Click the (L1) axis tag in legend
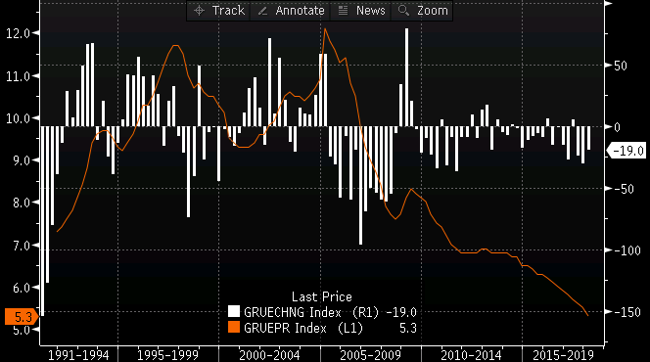Image resolution: width=650 pixels, height=362 pixels. click(350, 328)
